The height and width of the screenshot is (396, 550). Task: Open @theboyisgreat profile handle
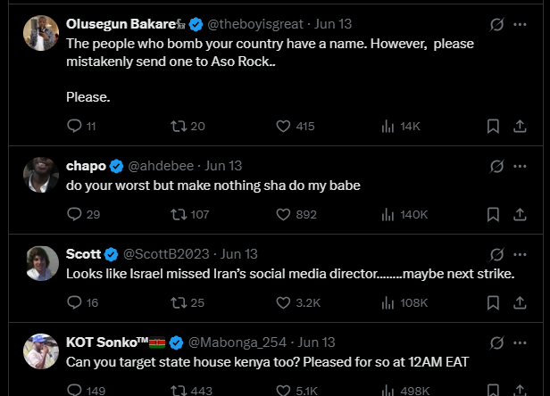pos(255,24)
